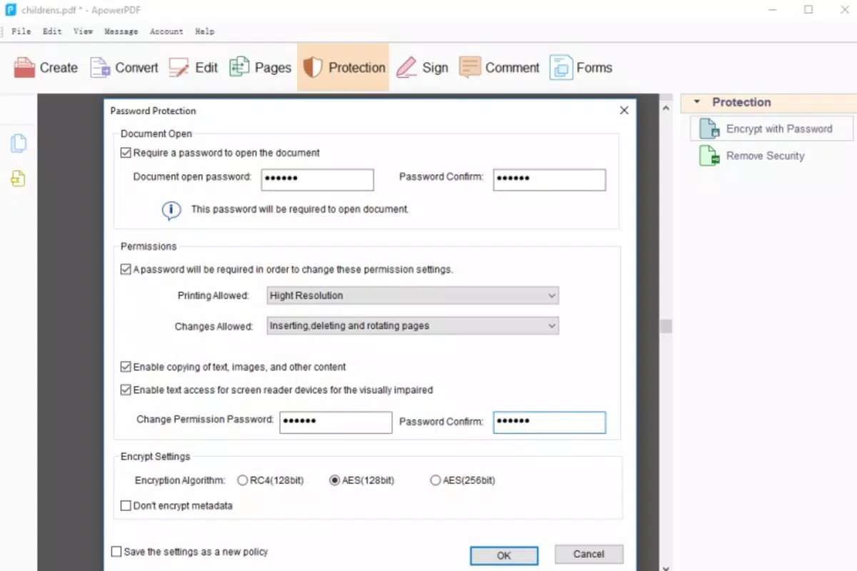Viewport: 857px width, 571px height.
Task: Select AES(128bit) encryption algorithm
Action: [x=334, y=481]
